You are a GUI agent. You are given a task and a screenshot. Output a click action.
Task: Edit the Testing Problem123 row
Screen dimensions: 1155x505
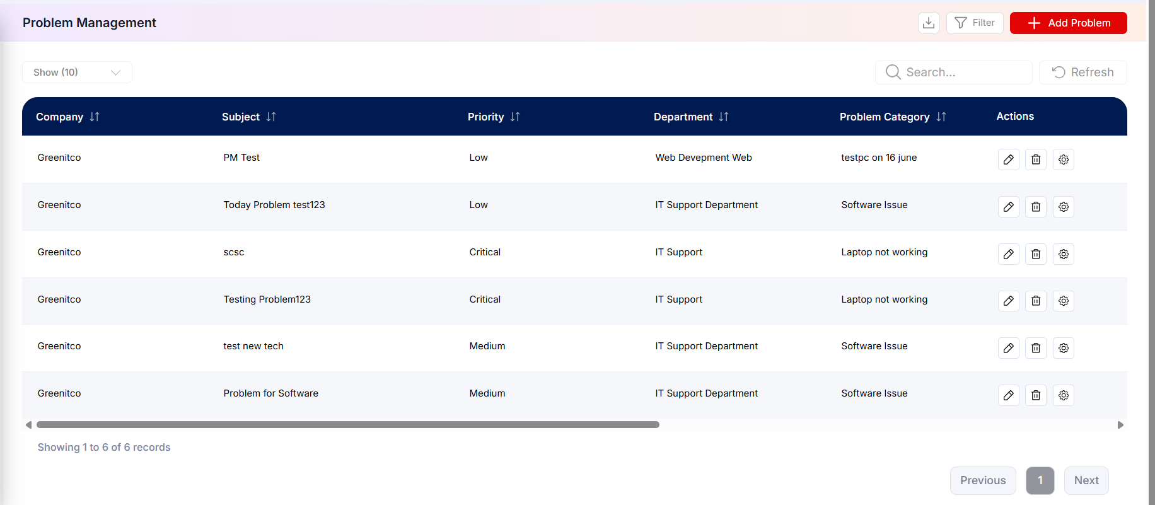coord(1009,301)
